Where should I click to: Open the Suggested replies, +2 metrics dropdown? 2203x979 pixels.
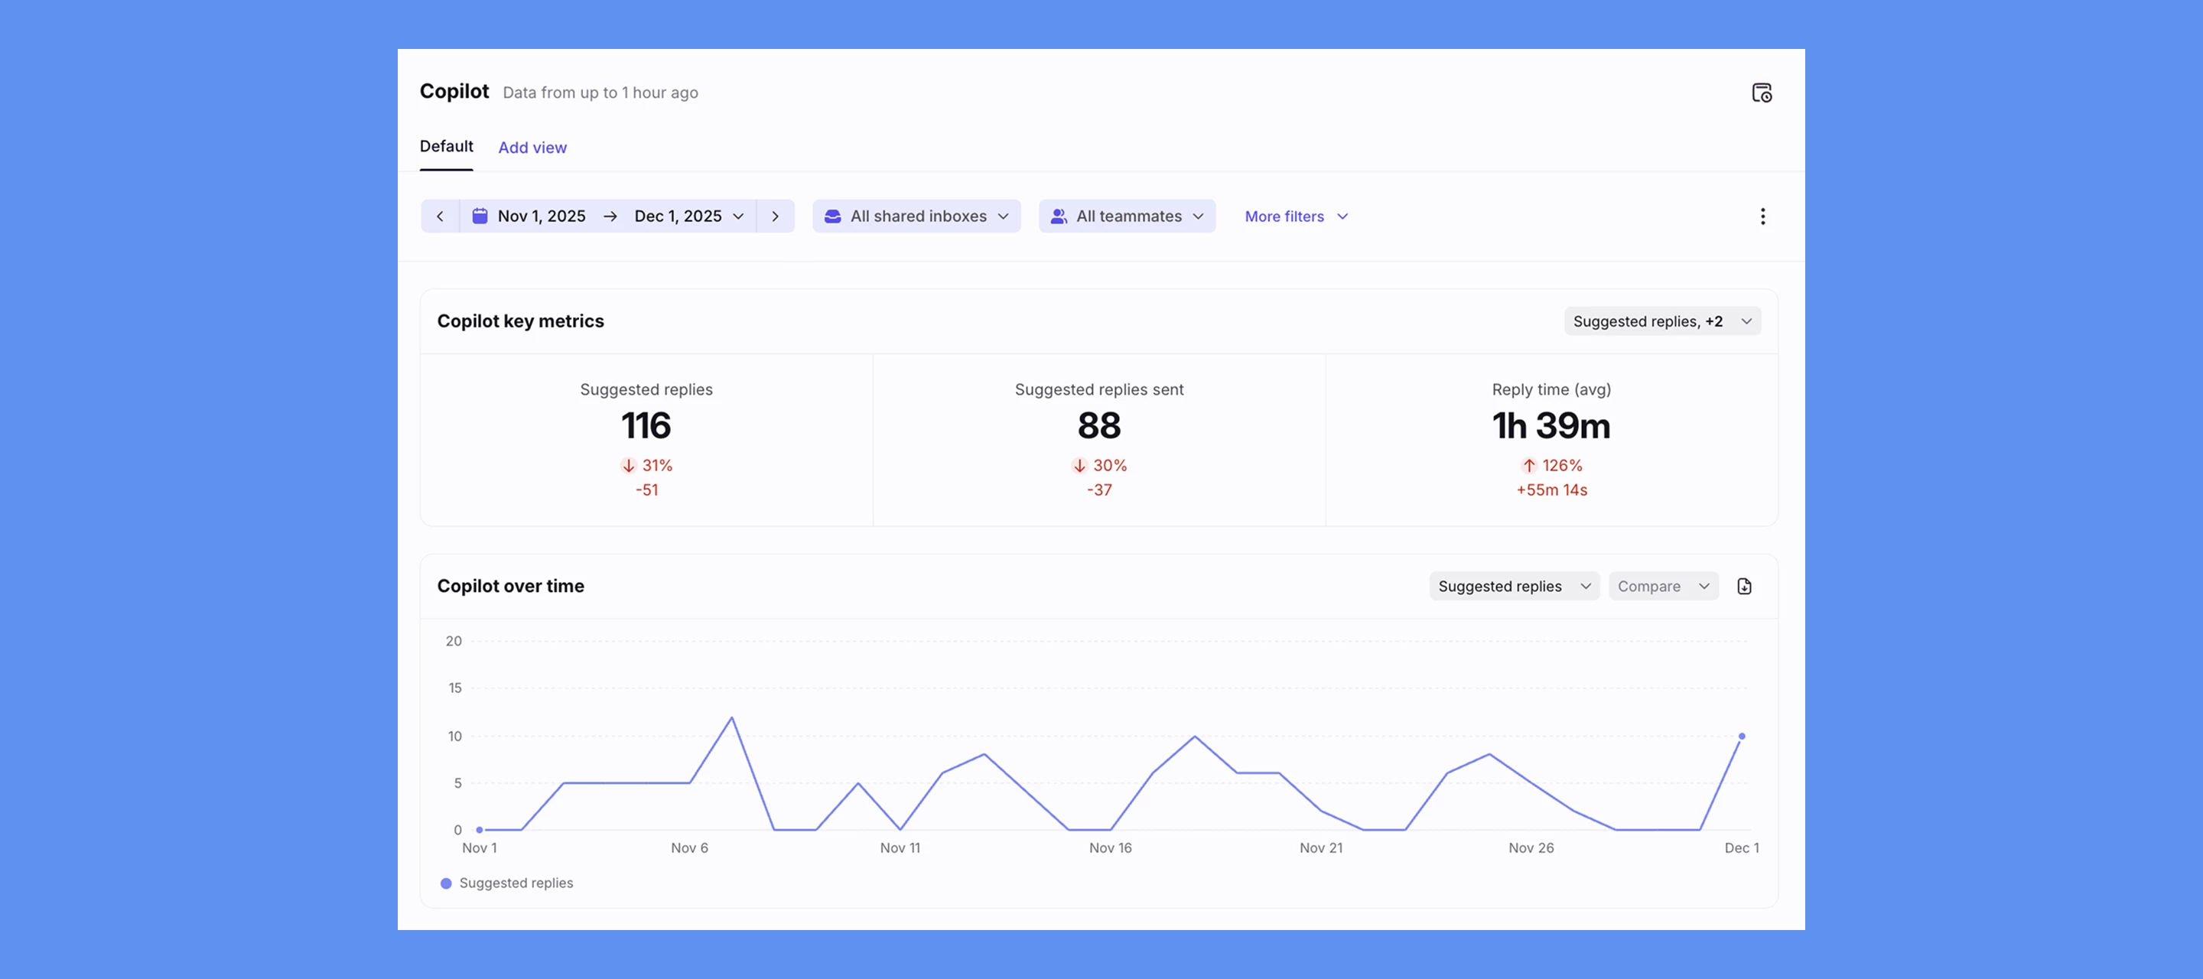(1661, 321)
